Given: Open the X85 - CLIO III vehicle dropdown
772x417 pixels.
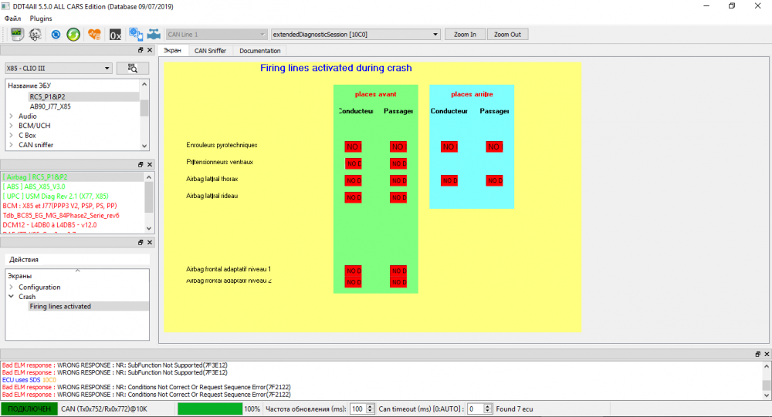Looking at the screenshot, I should 59,69.
